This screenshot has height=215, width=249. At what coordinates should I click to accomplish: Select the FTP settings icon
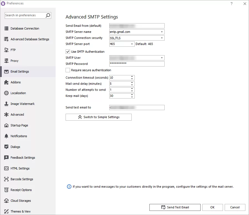[x=6, y=50]
